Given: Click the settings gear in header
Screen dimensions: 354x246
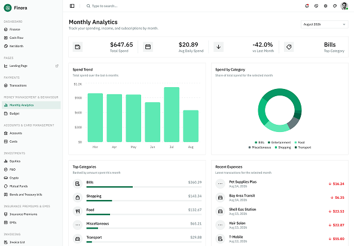Looking at the screenshot, I should [325, 6].
